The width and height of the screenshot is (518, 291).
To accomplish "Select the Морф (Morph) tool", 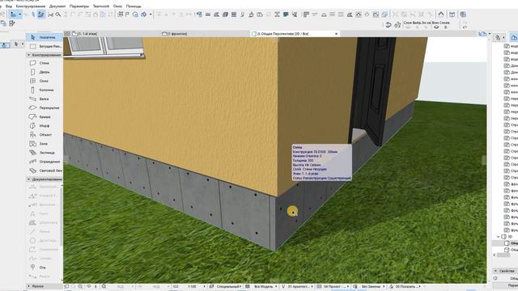I will click(x=45, y=125).
